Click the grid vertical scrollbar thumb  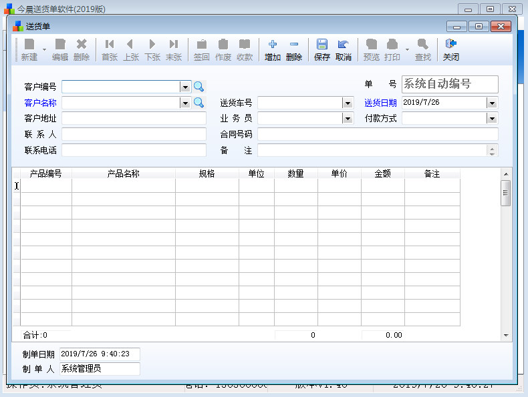(x=505, y=193)
